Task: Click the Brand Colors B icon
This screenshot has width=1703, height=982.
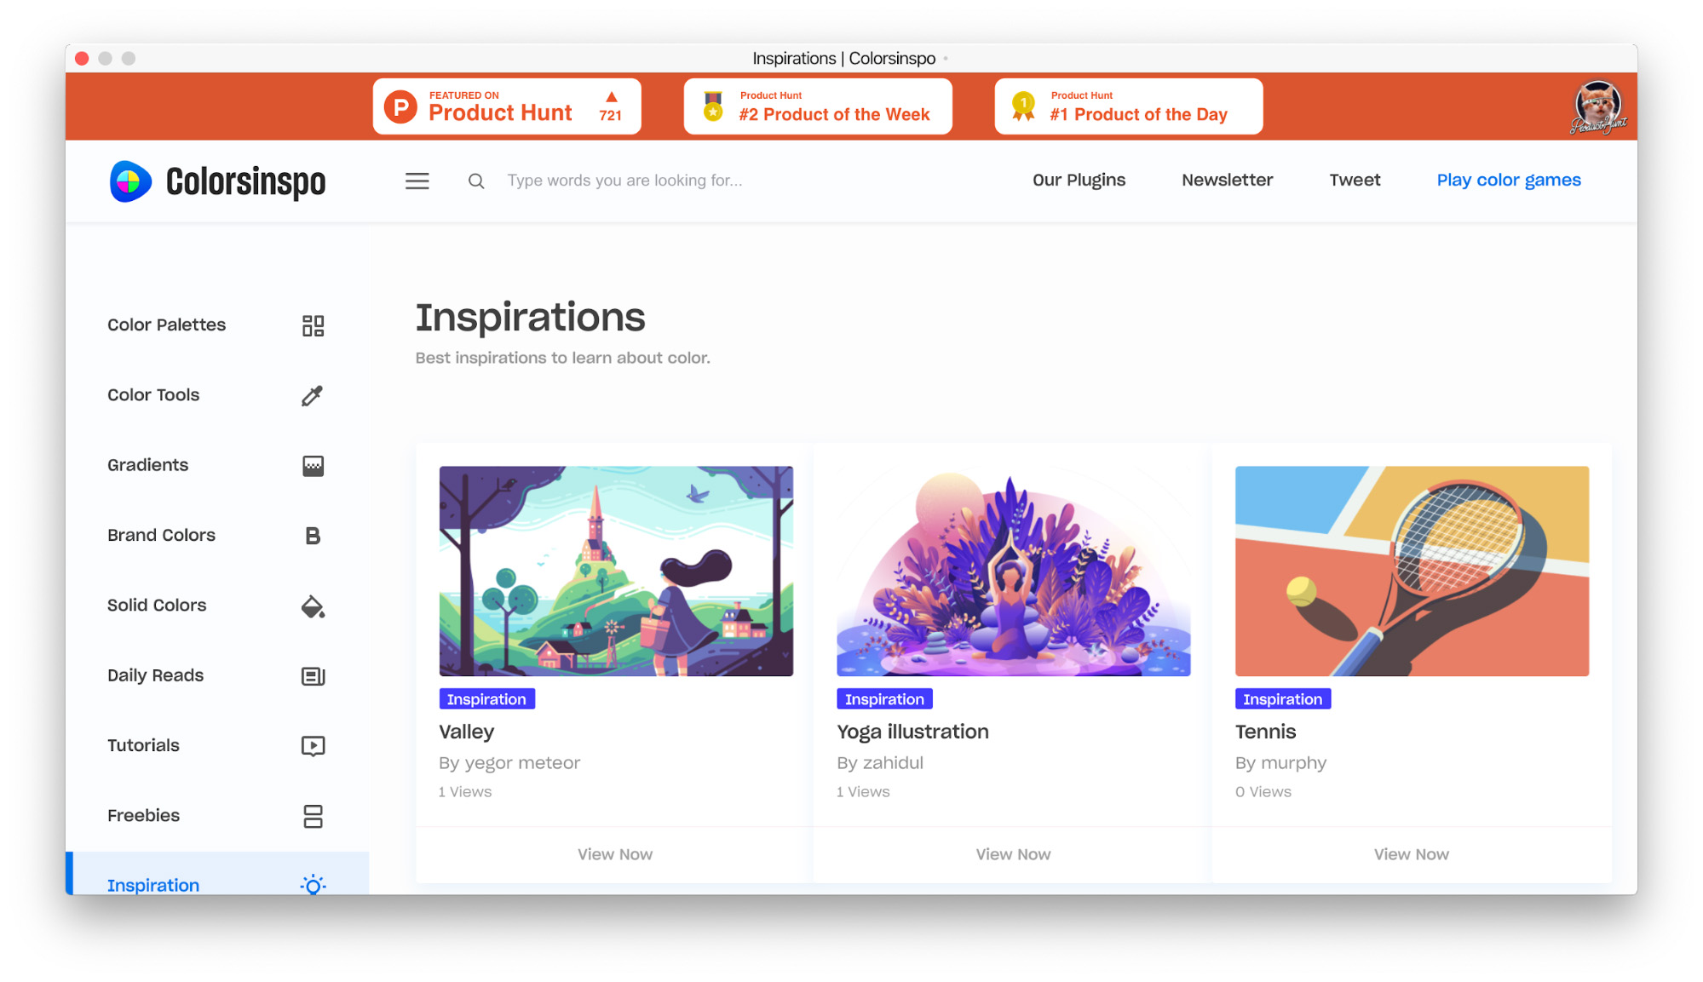Action: (313, 536)
